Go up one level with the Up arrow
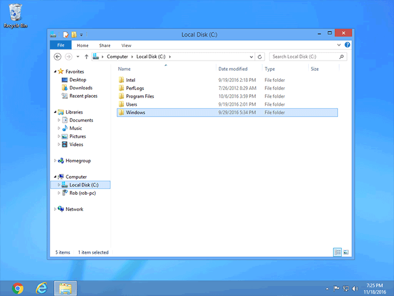Screen dimensions: 394x296 pyautogui.click(x=86, y=56)
